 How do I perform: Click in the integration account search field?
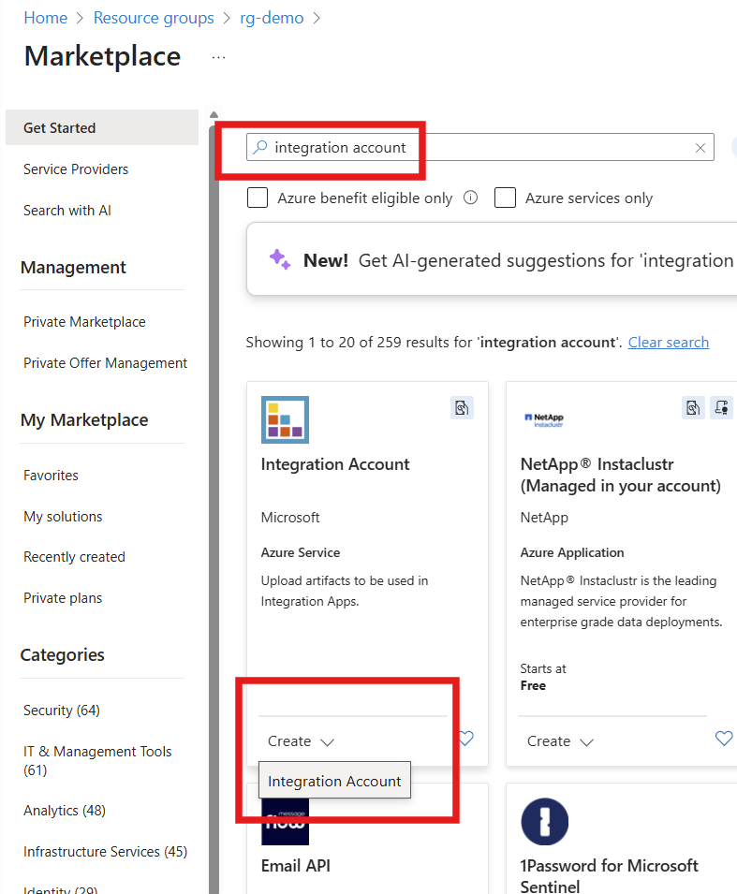point(480,147)
